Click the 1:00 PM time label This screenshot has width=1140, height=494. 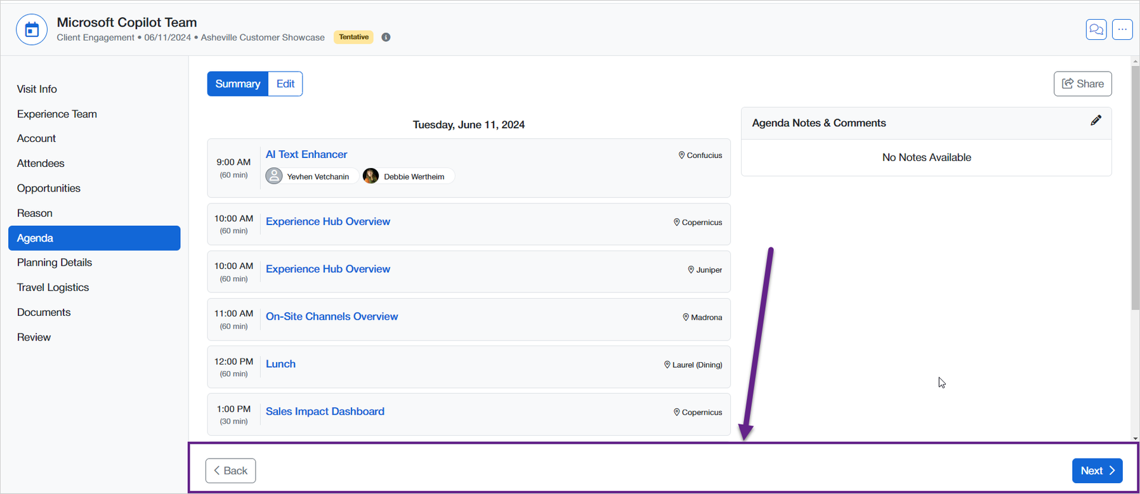[x=233, y=409]
